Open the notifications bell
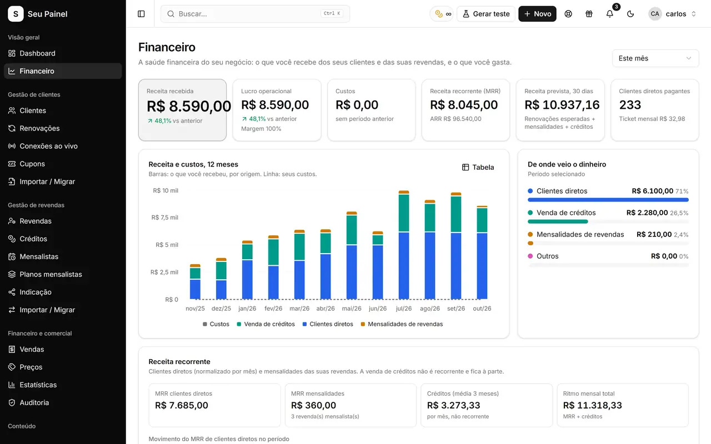 point(610,14)
